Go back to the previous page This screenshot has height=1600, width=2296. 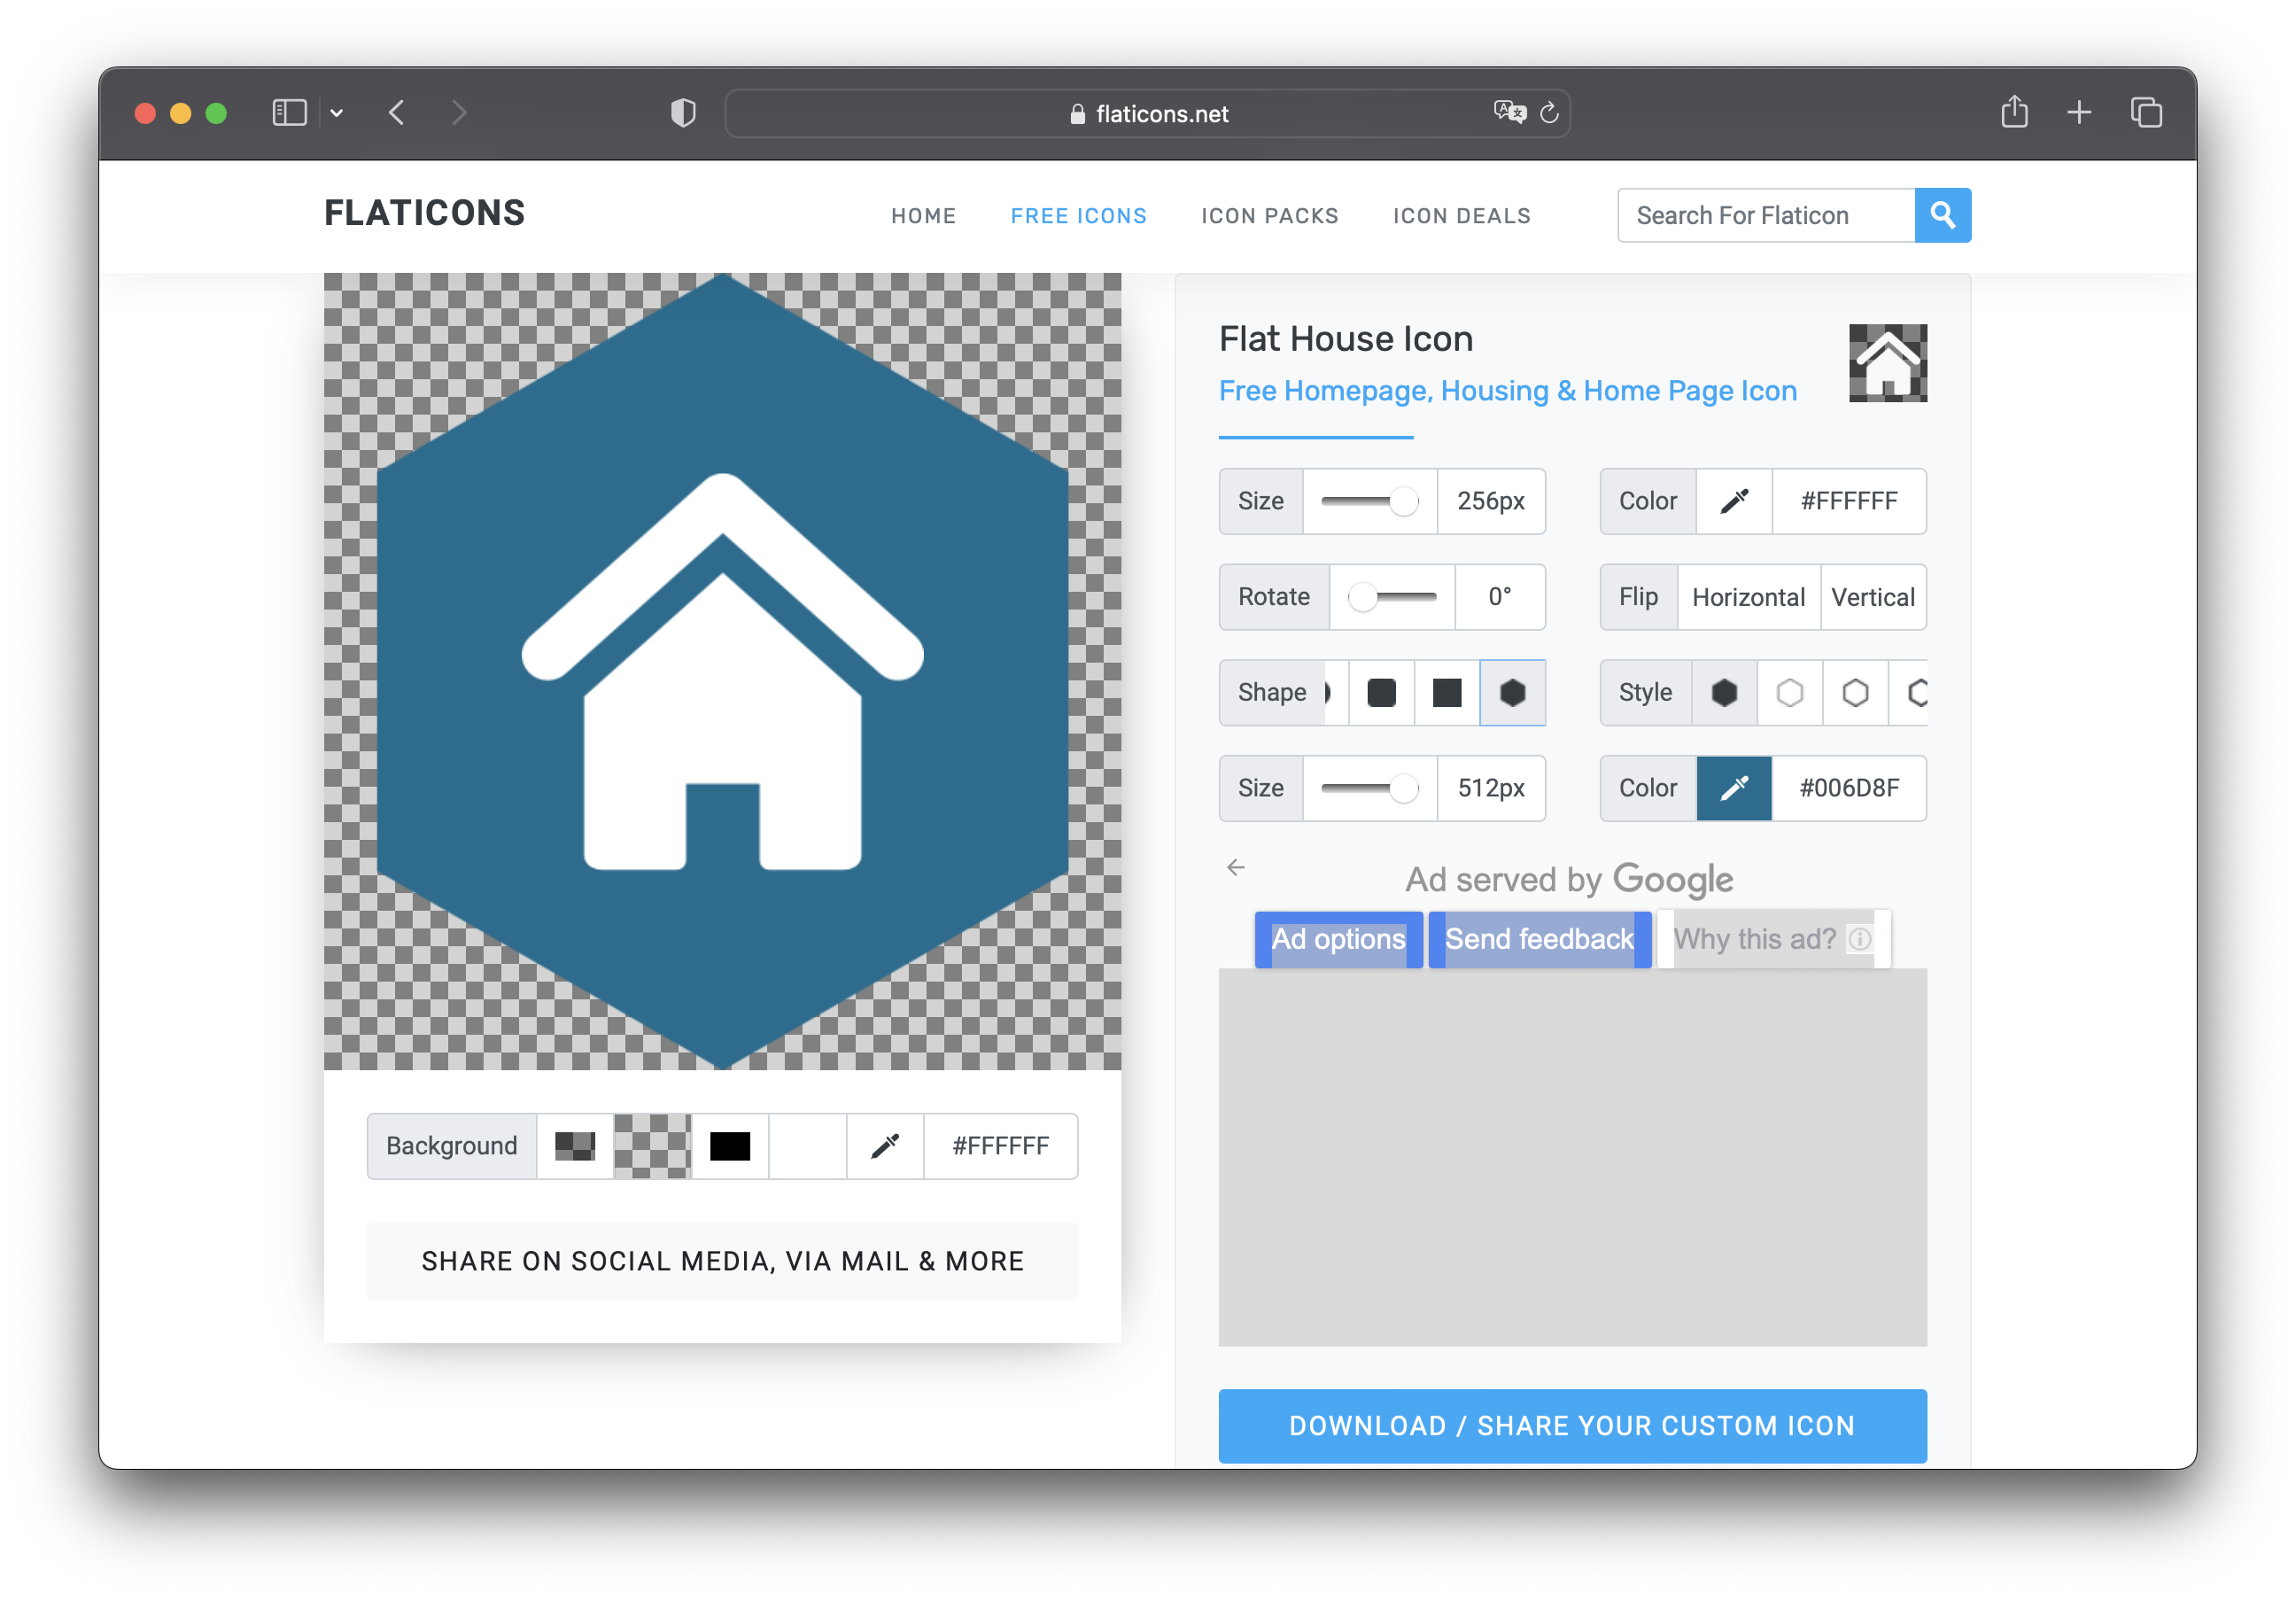click(397, 113)
